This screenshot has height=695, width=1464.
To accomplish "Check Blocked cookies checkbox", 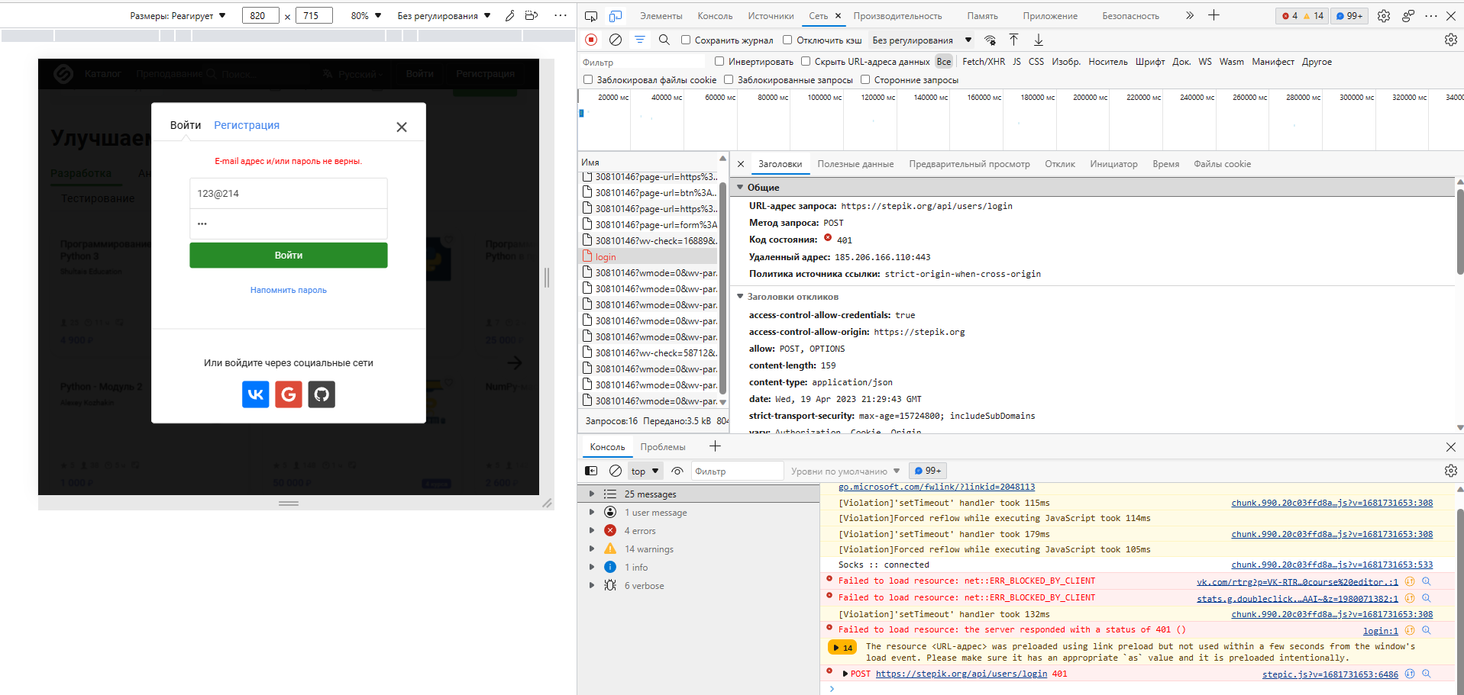I will 588,79.
